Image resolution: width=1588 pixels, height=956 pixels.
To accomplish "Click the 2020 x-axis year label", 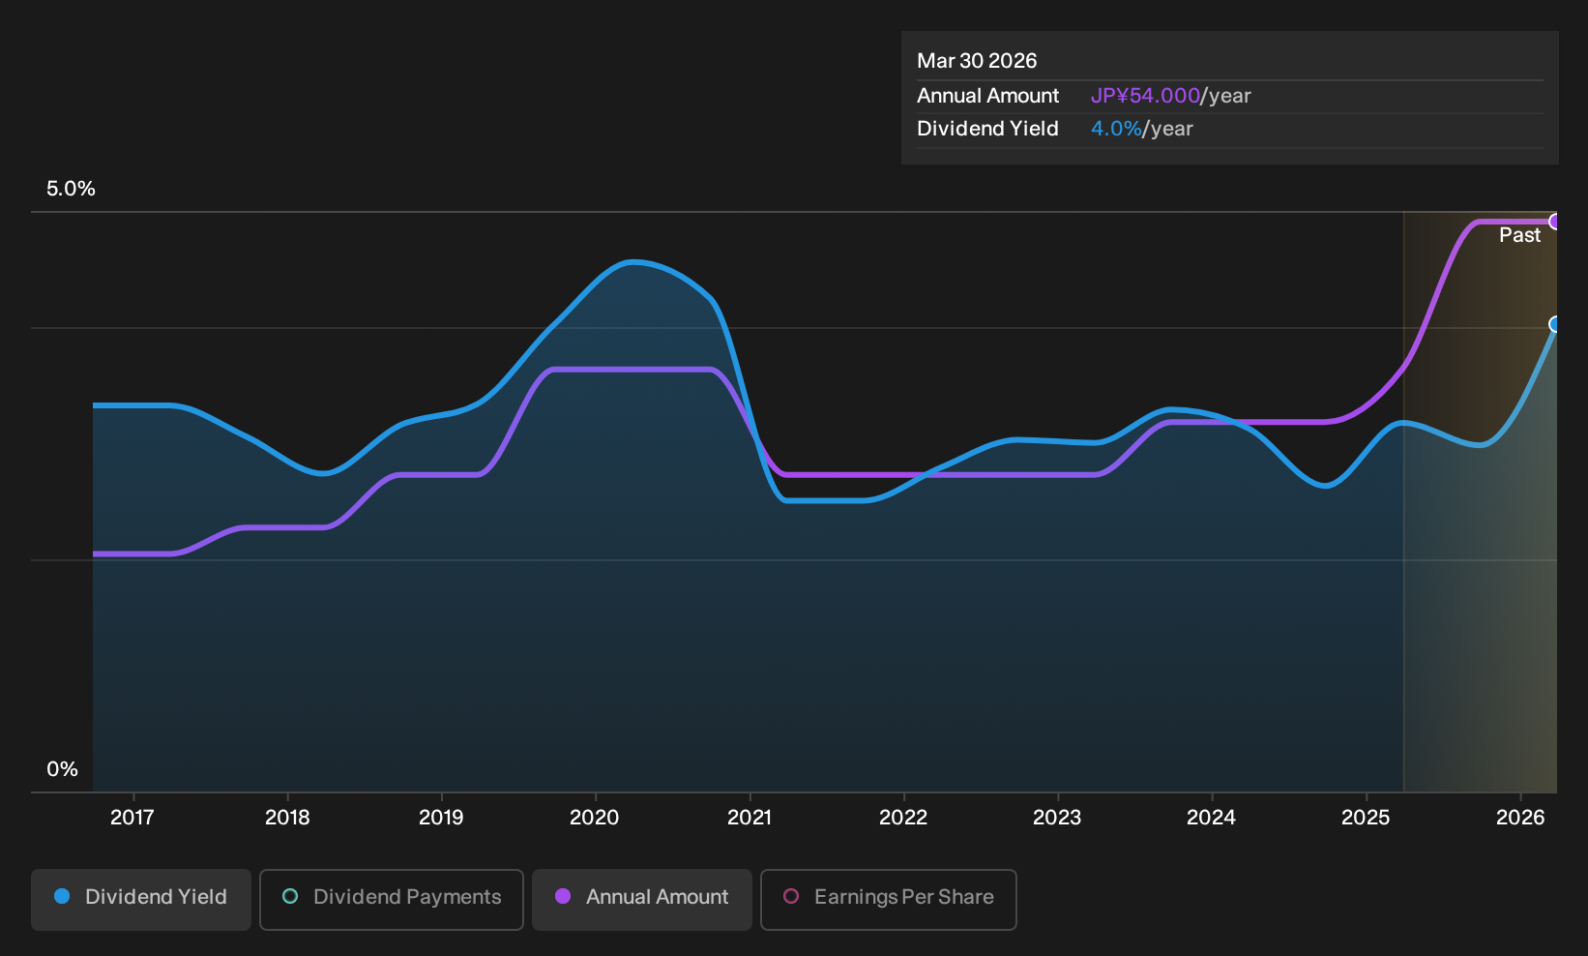I will (x=595, y=818).
